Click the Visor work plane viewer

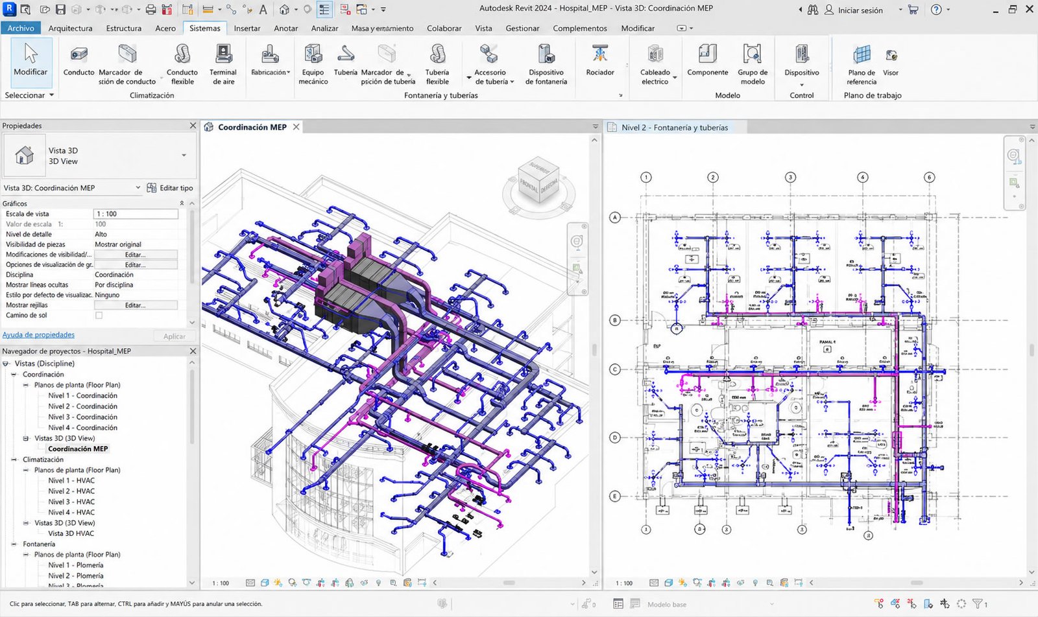coord(891,61)
